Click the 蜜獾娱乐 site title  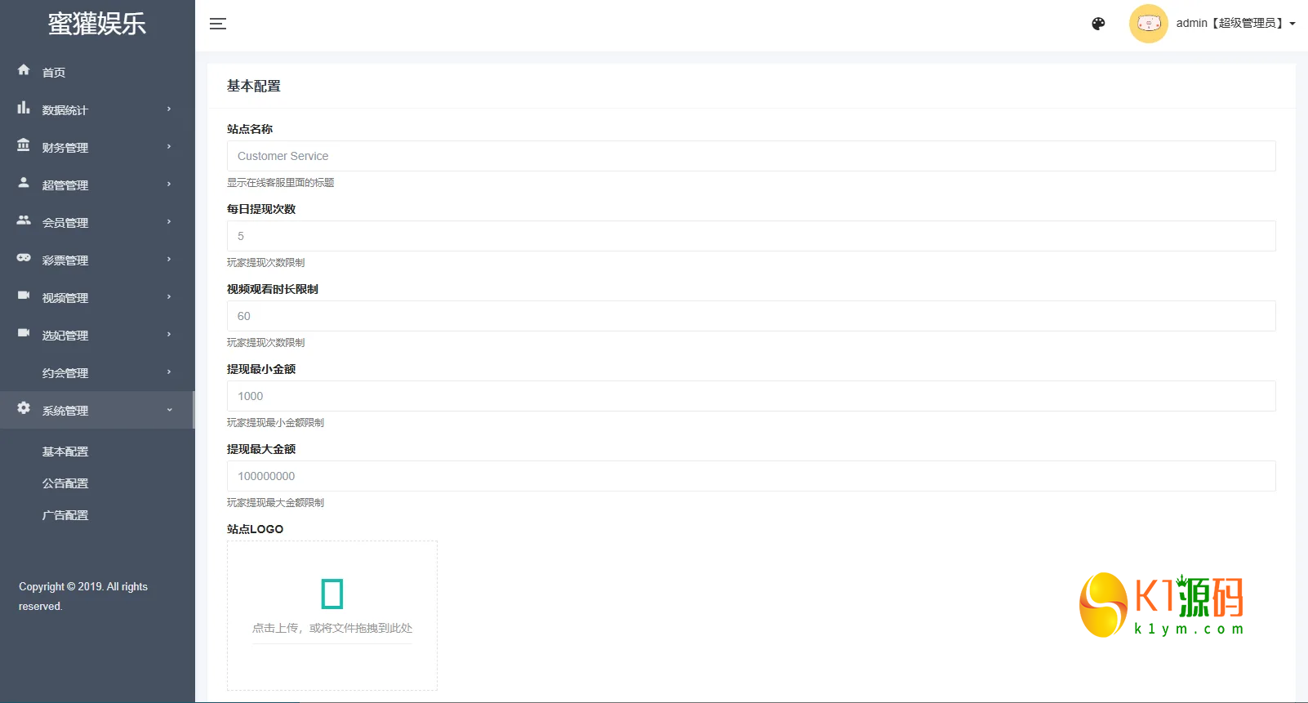tap(97, 24)
